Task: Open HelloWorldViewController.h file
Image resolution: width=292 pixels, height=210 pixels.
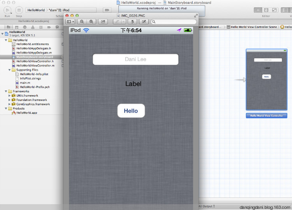Action: point(35,61)
